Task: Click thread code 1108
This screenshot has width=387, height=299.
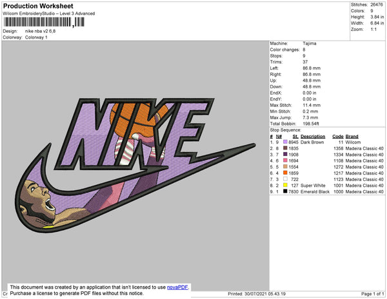Action: (x=339, y=160)
